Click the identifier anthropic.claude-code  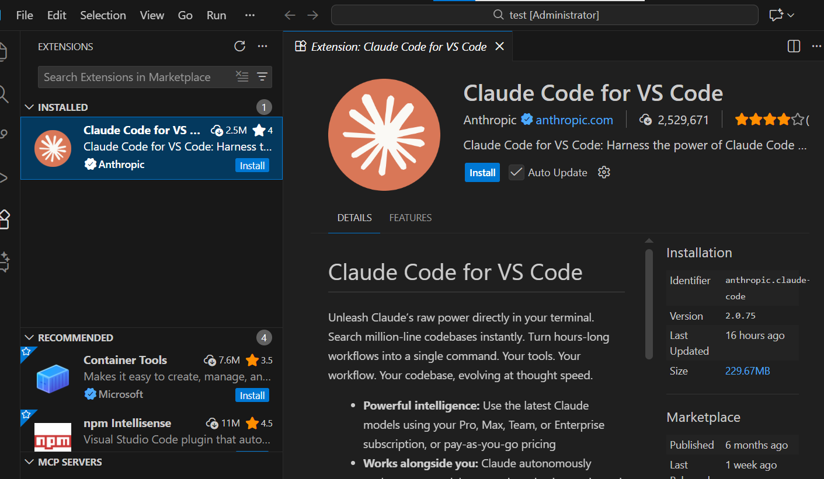(x=767, y=288)
